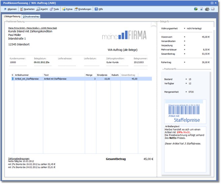Viewport: 221px width, 184px height.
Task: Select the Belegerfassung tab
Action: (12, 16)
